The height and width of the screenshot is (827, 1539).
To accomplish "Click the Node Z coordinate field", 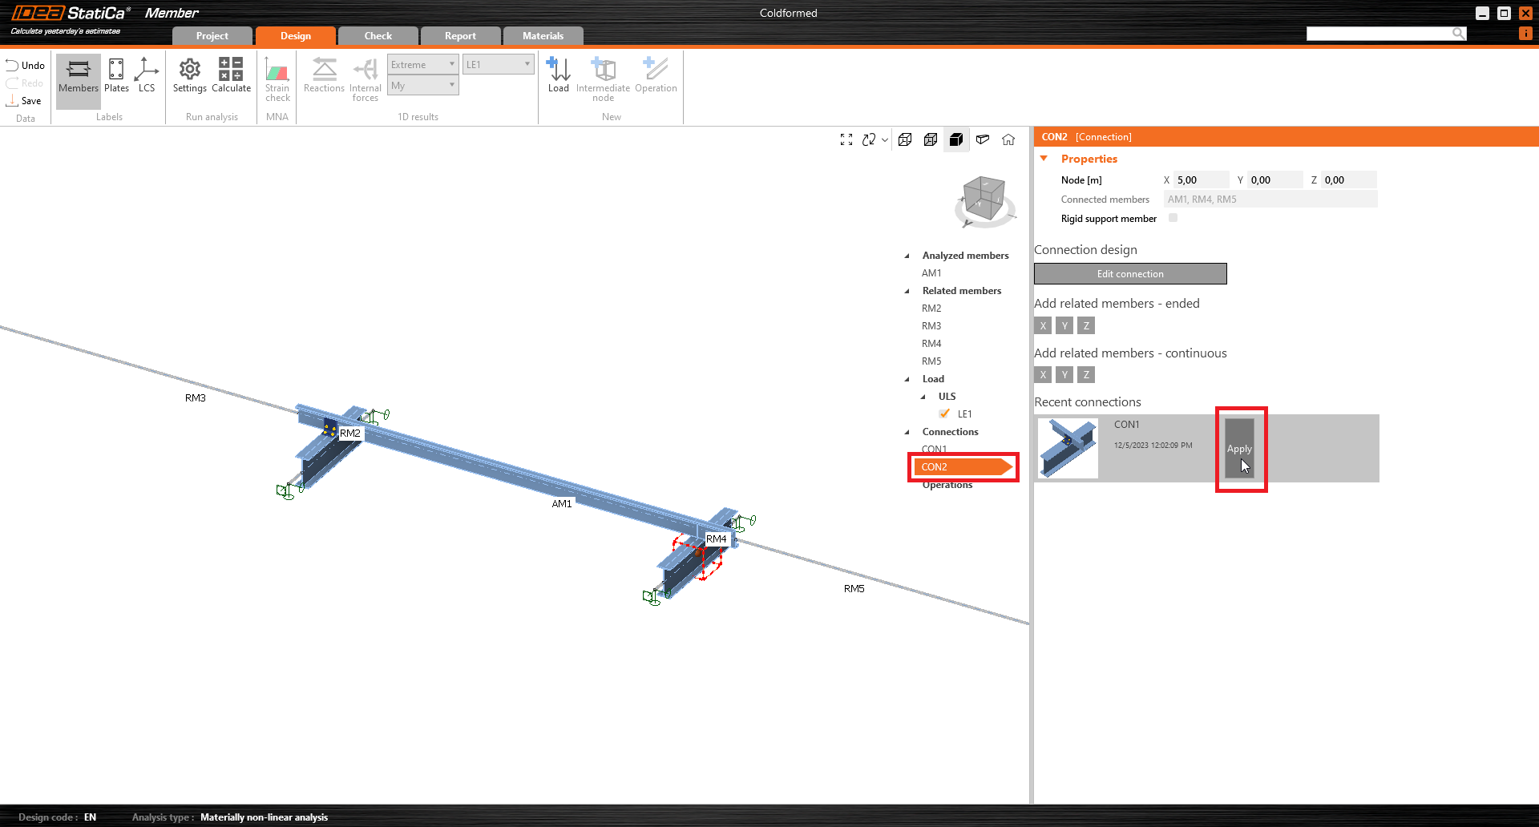I will point(1349,180).
